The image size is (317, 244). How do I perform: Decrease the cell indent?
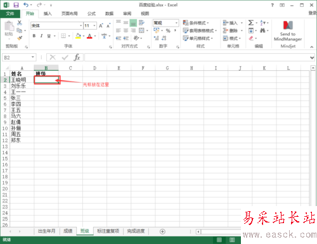click(119, 38)
